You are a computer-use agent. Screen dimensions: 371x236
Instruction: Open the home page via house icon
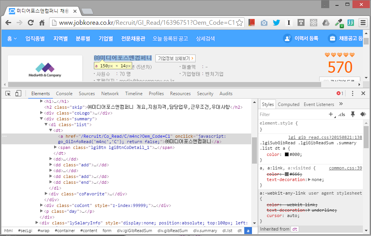click(x=42, y=23)
